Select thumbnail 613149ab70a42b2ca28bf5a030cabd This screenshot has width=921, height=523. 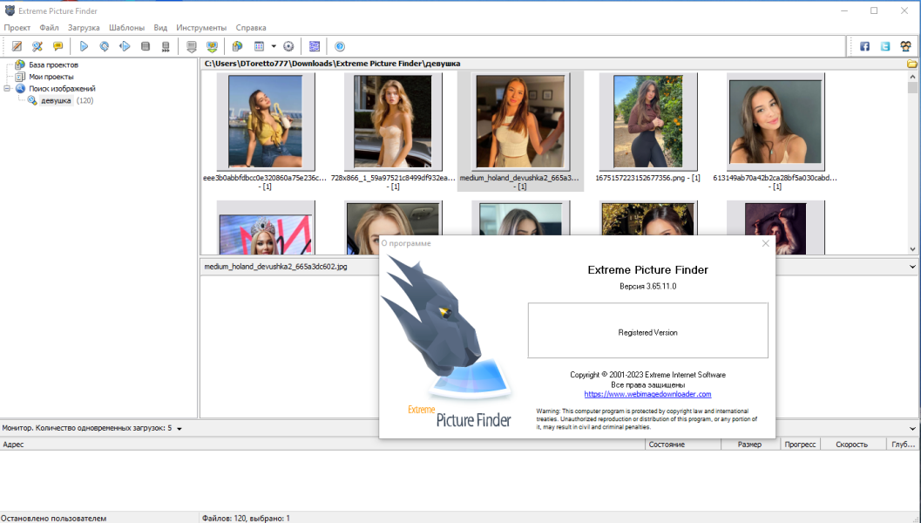click(775, 122)
